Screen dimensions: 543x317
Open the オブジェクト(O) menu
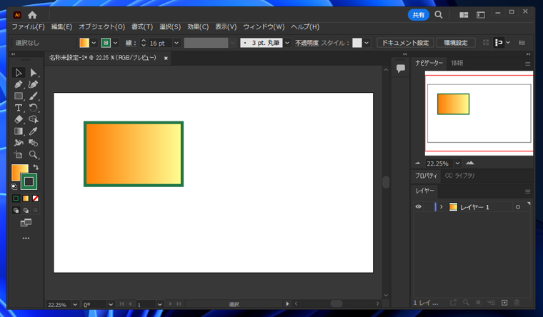pos(101,26)
